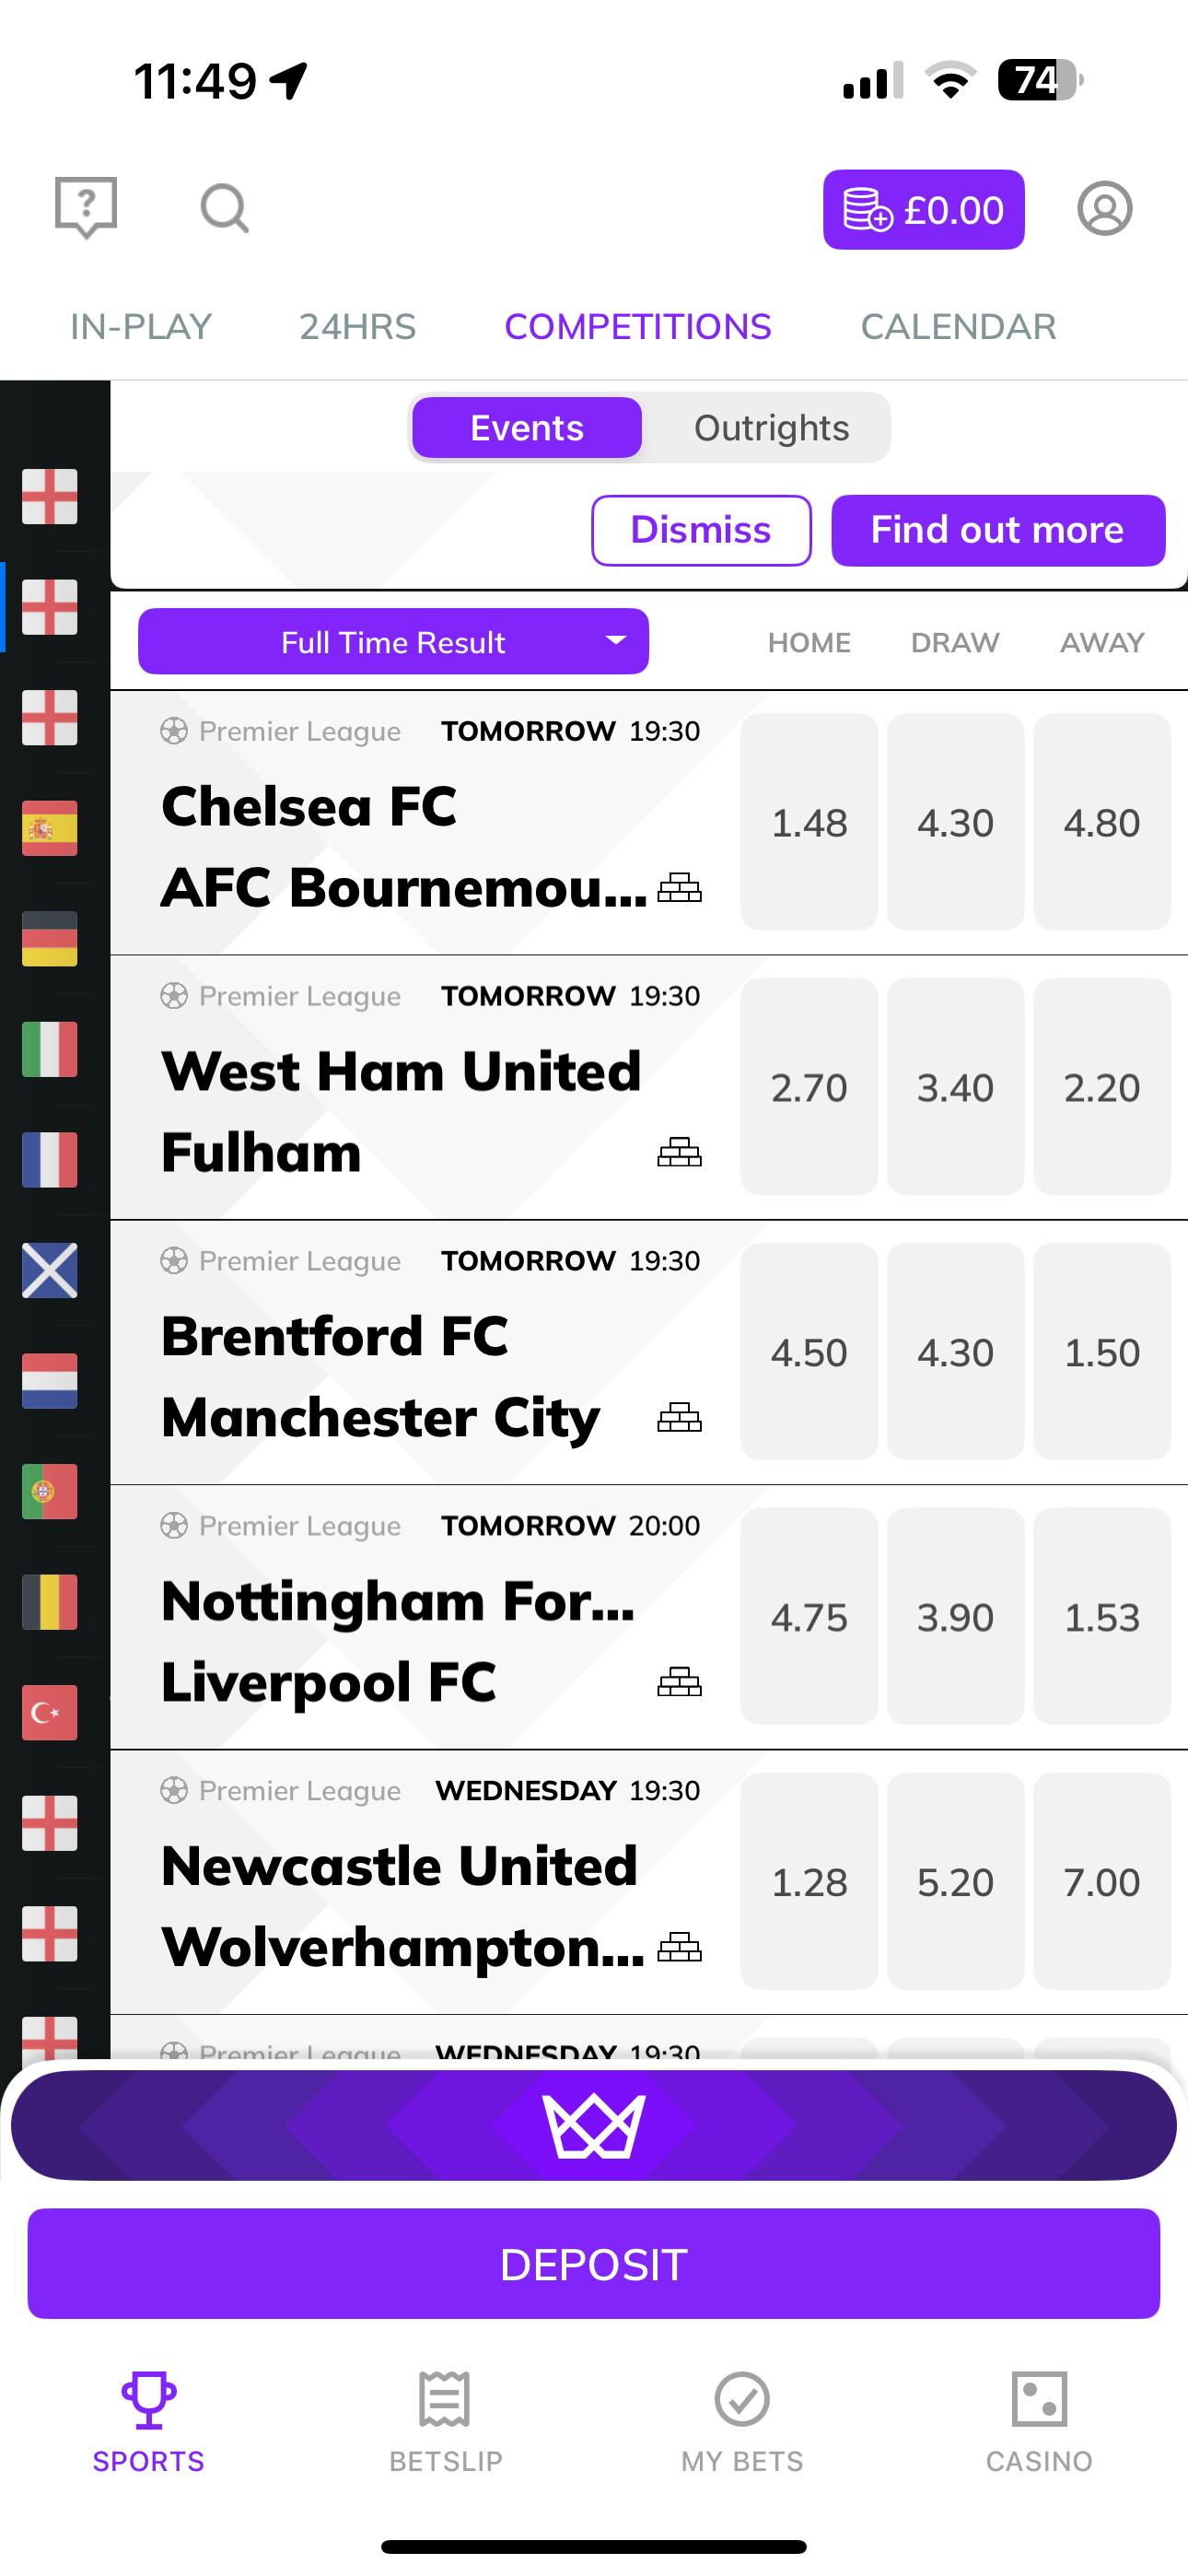Tap the search magnifier icon
Viewport: 1188px width, 2576px height.
tap(224, 209)
